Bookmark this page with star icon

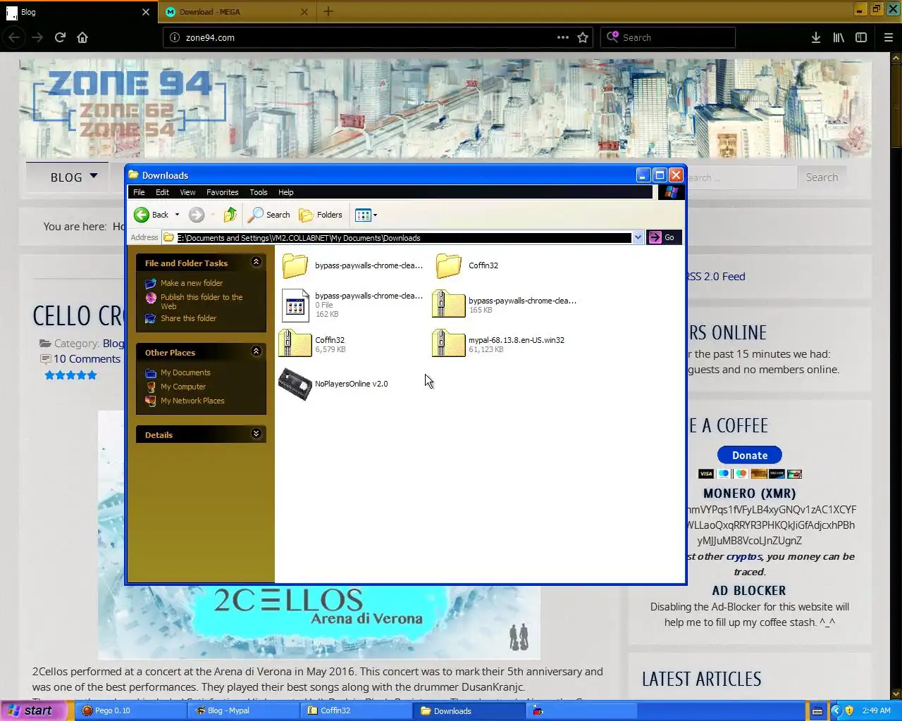click(583, 37)
